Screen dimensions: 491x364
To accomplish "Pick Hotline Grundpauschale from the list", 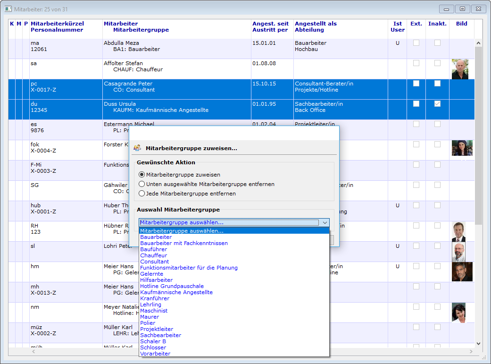I will point(172,286).
